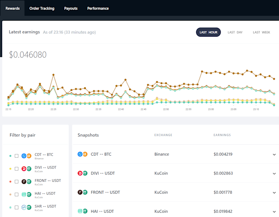Click Binance in the exchange column
The image size is (279, 217).
pyautogui.click(x=161, y=154)
